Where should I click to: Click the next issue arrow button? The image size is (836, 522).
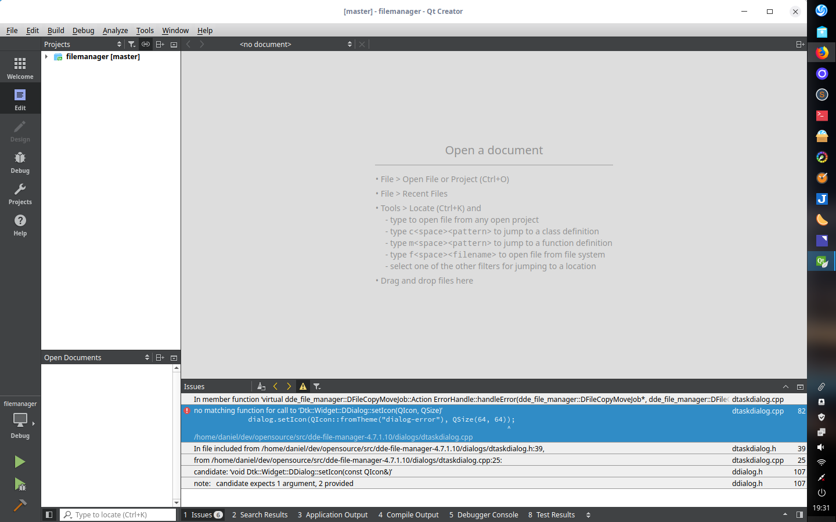click(x=289, y=386)
